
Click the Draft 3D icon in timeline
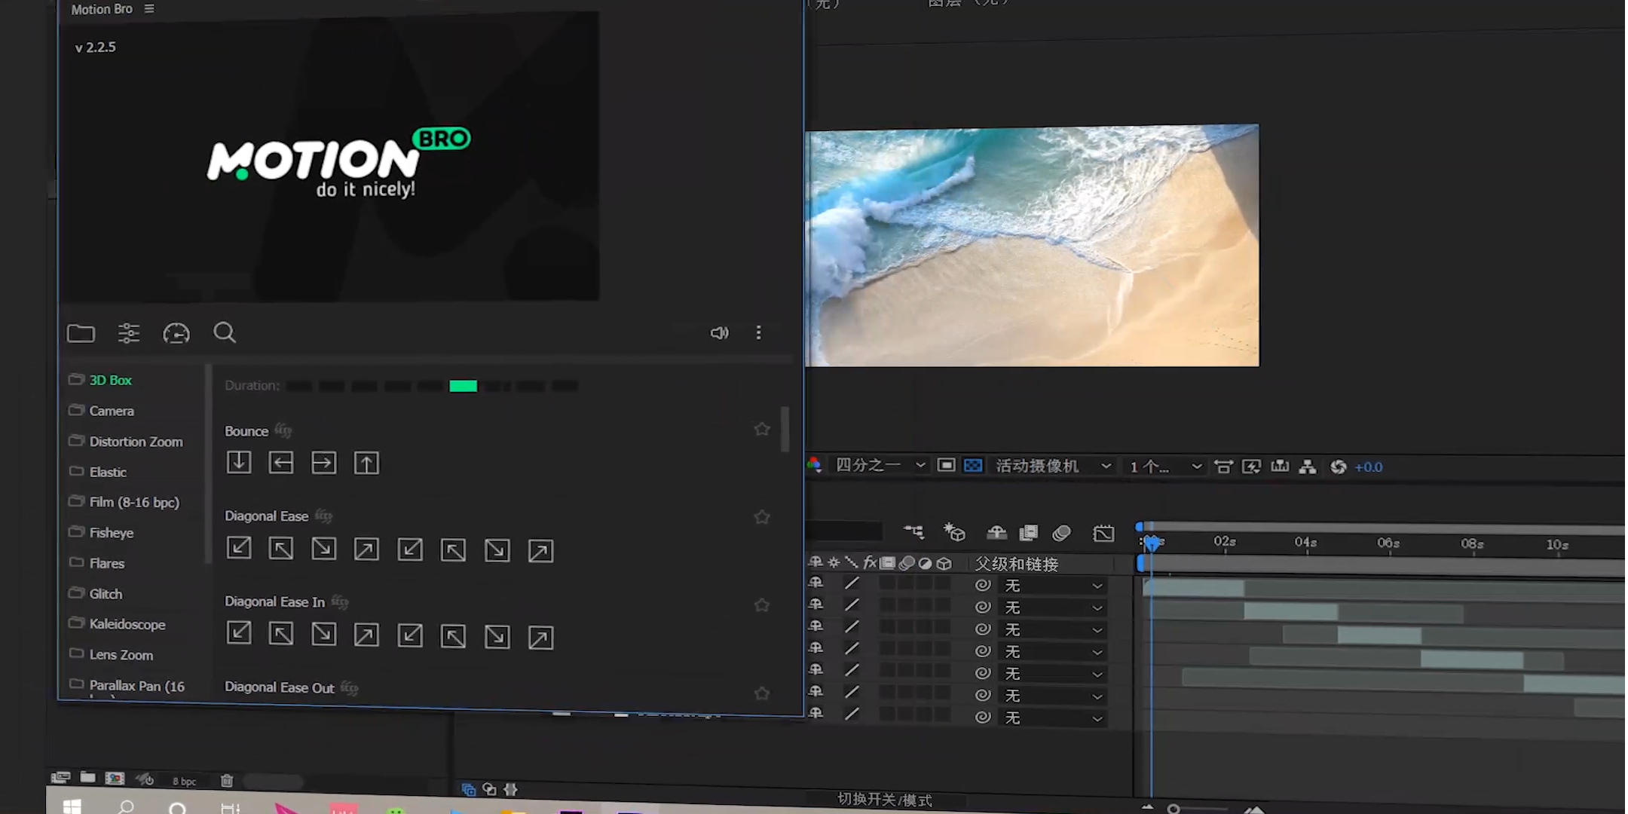click(954, 532)
